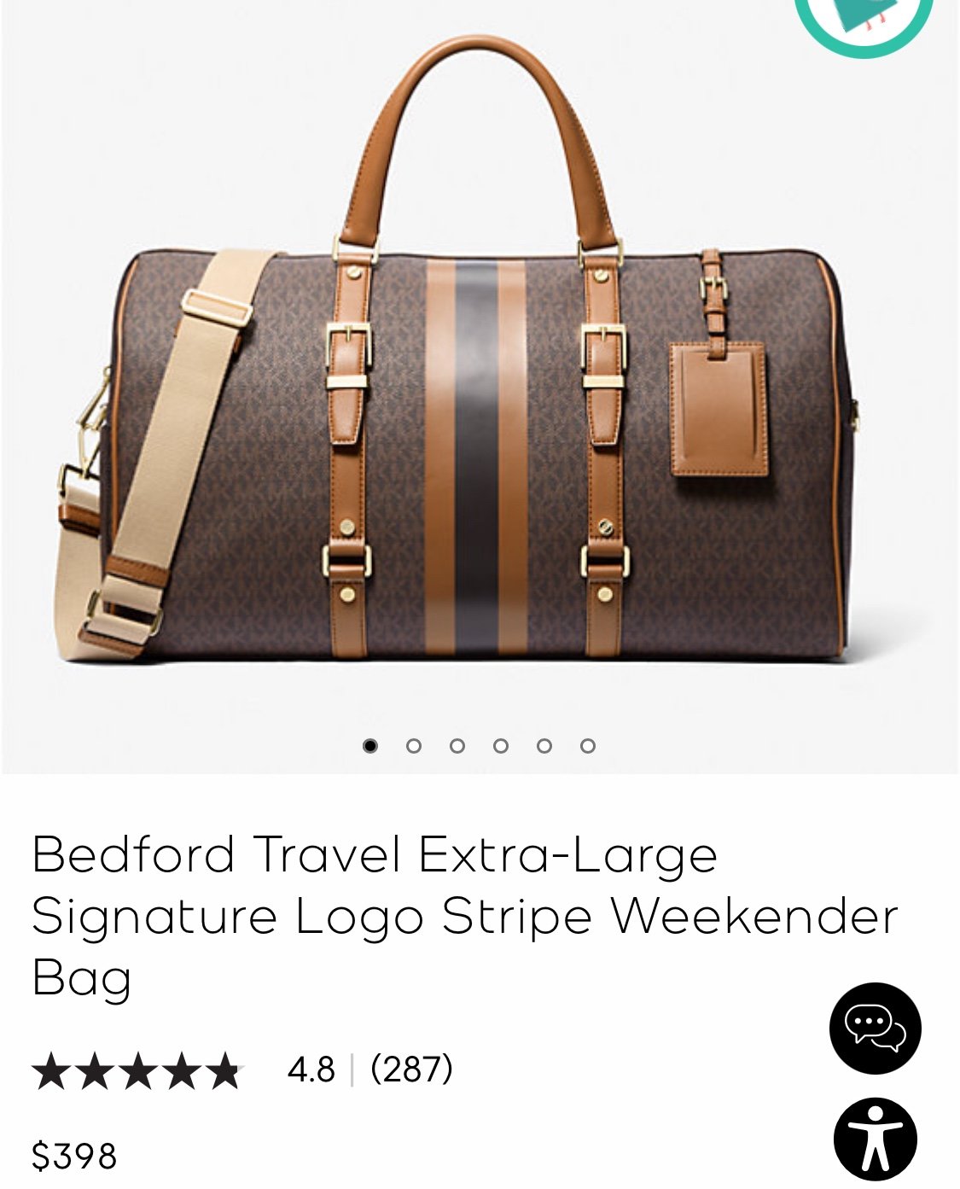This screenshot has height=1189, width=960.
Task: Tap the center dark stripe on the bag
Action: (x=477, y=458)
